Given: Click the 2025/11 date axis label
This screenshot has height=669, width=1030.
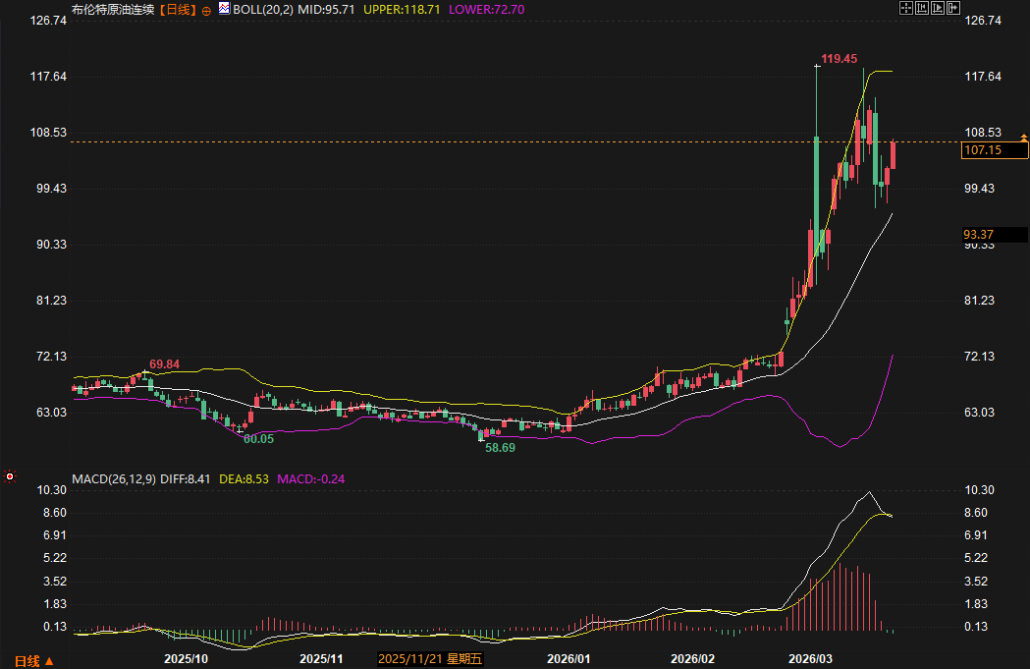Looking at the screenshot, I should tap(321, 659).
